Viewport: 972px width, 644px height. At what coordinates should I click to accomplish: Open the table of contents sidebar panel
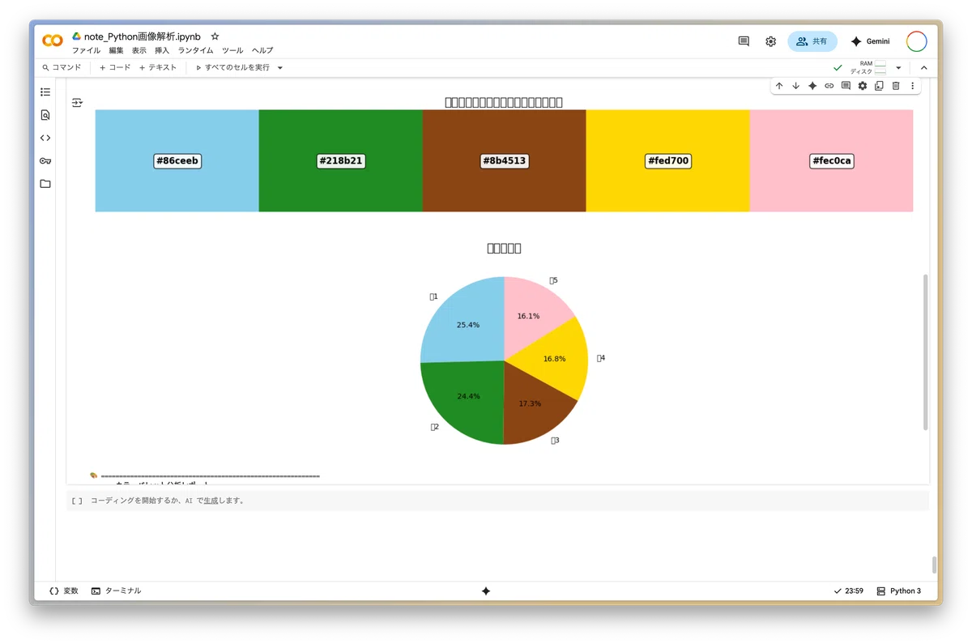tap(45, 92)
